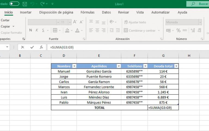Open the borders icon in Fuente group
Screen dimensions: 209x131
[55, 30]
